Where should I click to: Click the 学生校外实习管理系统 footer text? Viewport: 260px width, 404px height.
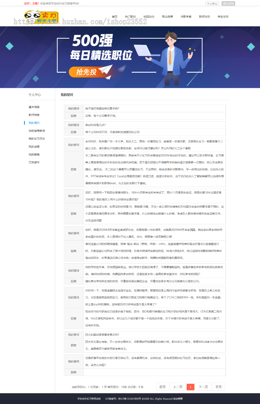[89, 399]
